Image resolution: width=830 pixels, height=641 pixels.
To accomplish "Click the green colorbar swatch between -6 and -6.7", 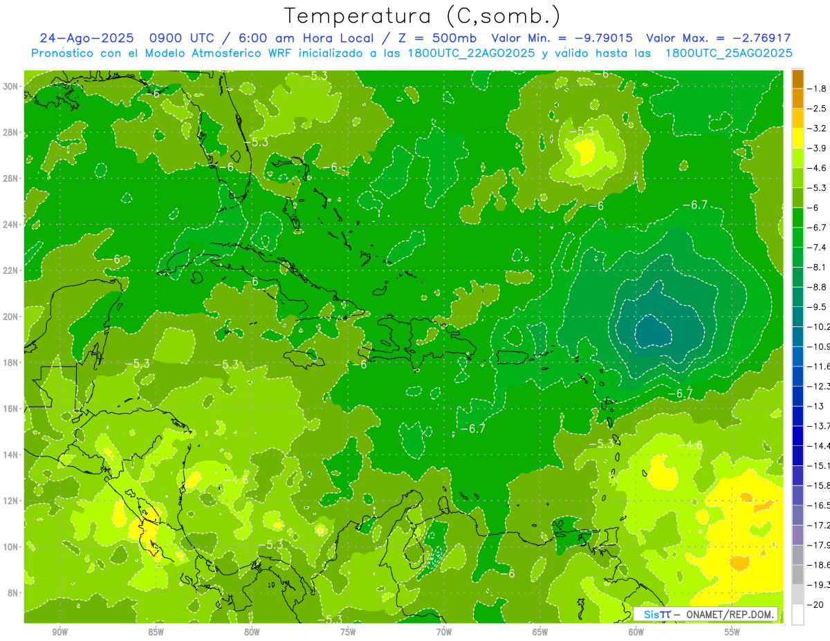I will pyautogui.click(x=797, y=217).
